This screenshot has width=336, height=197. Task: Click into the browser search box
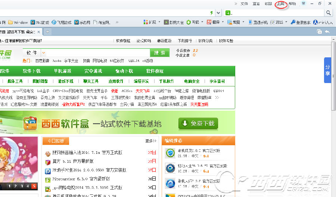[x=278, y=13]
